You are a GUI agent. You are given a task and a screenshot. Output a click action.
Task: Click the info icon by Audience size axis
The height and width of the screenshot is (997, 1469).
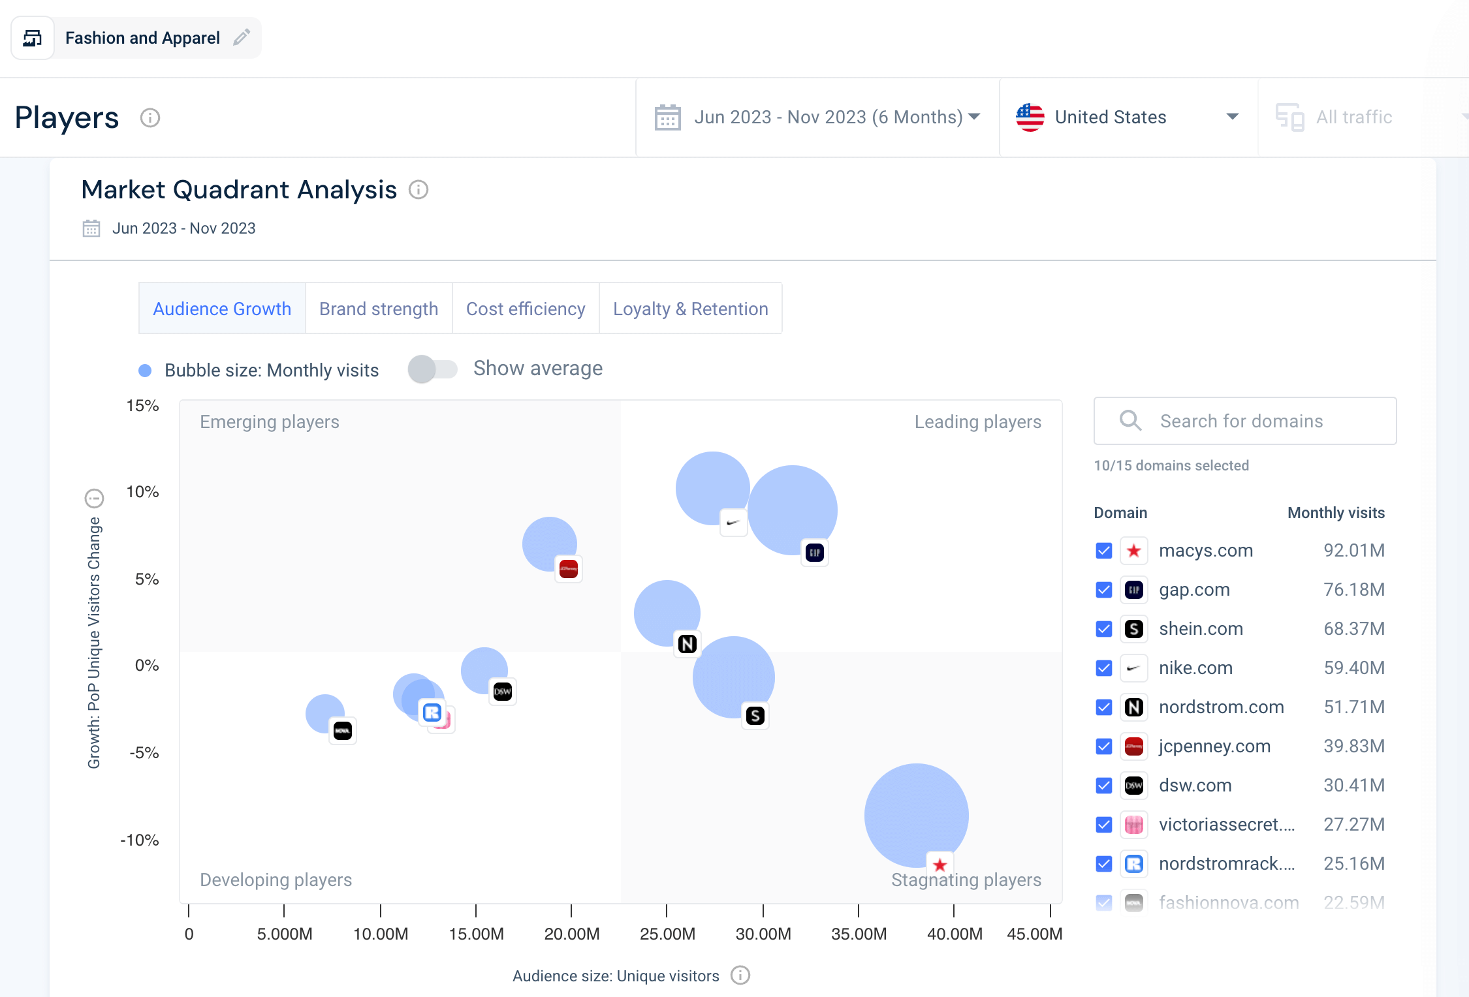point(740,975)
